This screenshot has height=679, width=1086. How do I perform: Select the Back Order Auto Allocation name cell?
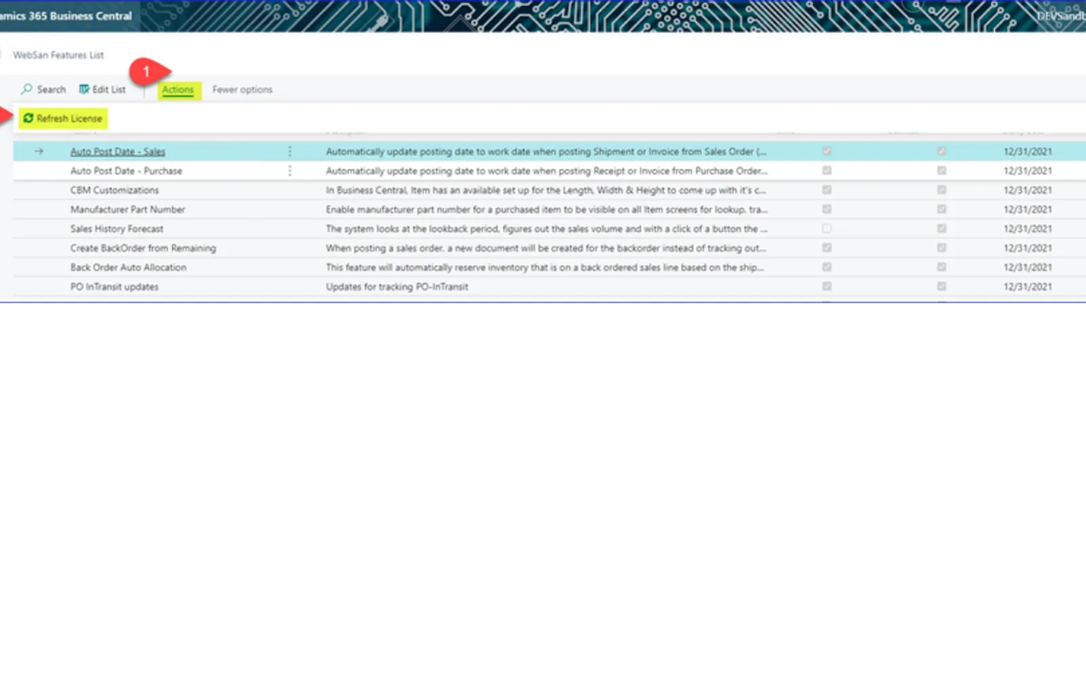click(x=128, y=268)
